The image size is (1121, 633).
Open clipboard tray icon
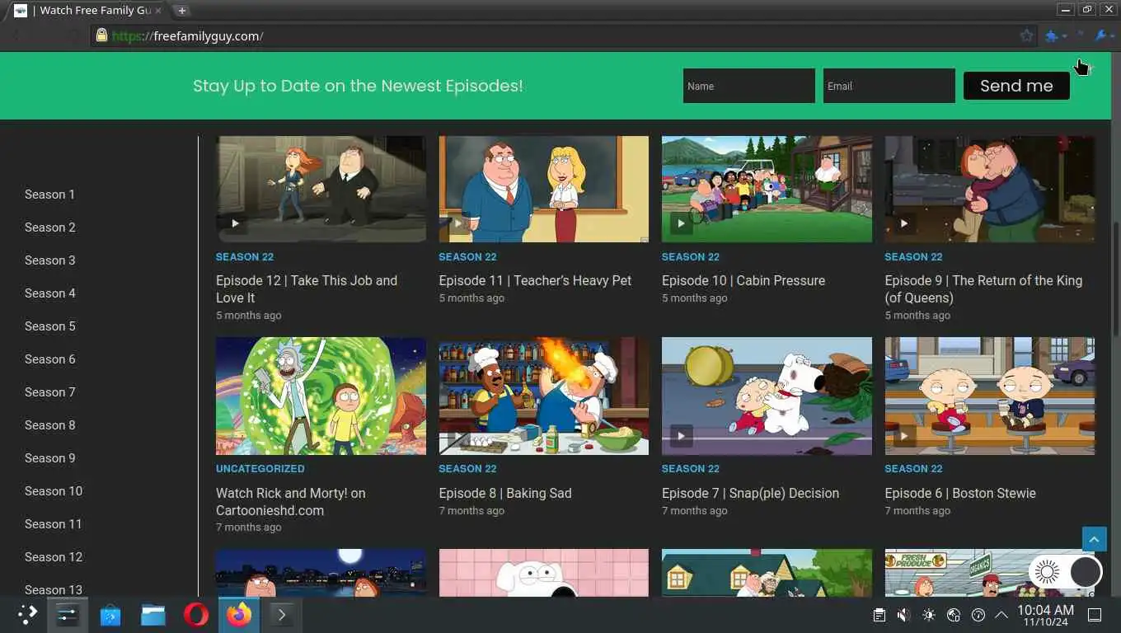(x=879, y=615)
